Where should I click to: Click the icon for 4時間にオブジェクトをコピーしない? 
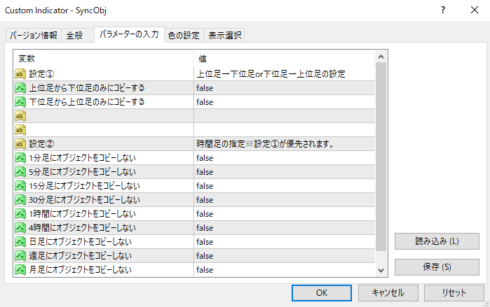click(x=20, y=227)
